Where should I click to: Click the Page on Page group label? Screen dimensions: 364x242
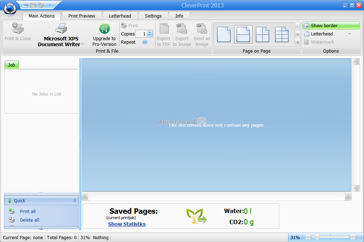point(257,51)
